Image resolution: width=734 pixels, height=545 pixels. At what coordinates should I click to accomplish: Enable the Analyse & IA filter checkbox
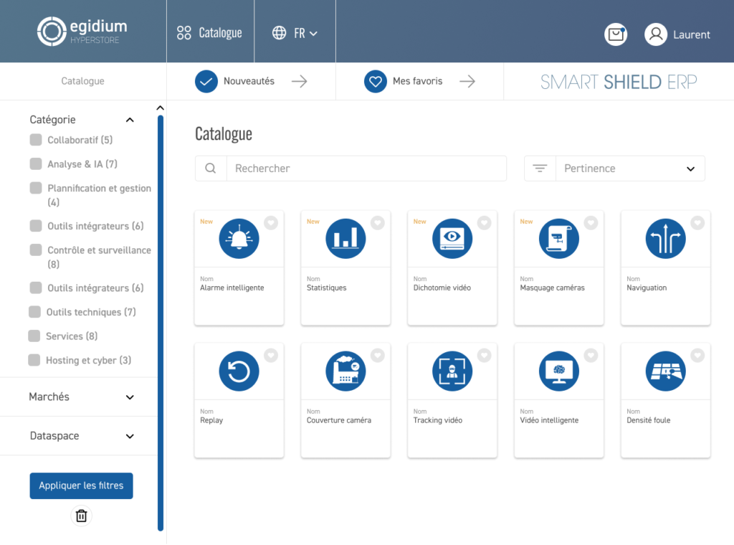click(x=36, y=164)
